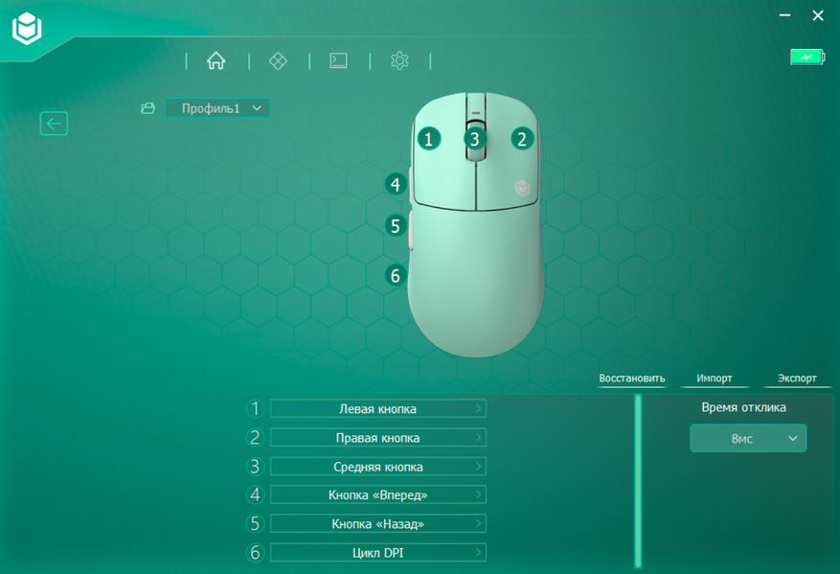Open the gear settings tab
Viewport: 840px width, 574px height.
point(399,60)
